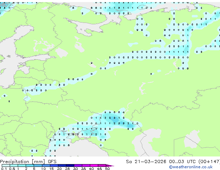
Task: Select the dark navy swatch between 25 and 30
Action: coord(70,165)
